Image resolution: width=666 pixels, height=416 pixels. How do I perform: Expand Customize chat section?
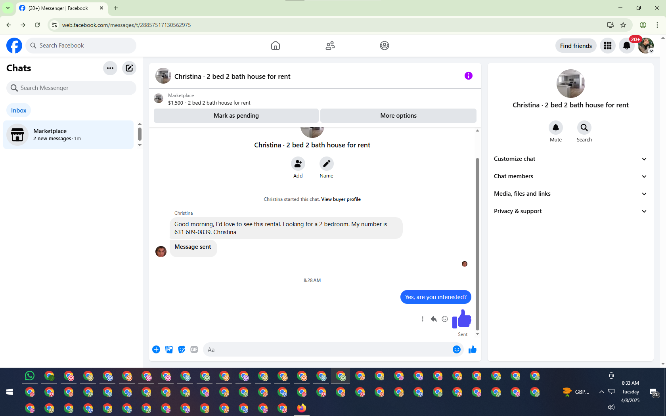[x=570, y=159]
